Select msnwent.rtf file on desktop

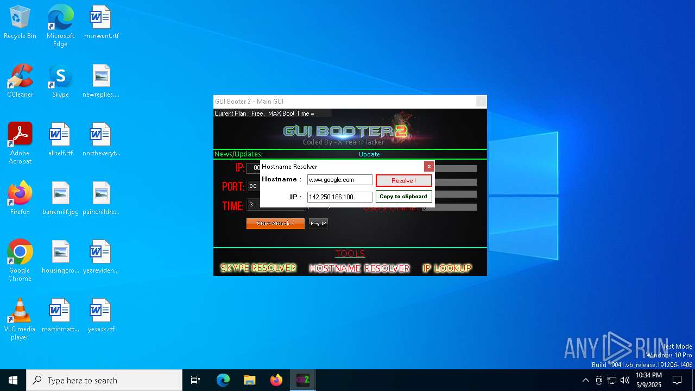[x=101, y=22]
